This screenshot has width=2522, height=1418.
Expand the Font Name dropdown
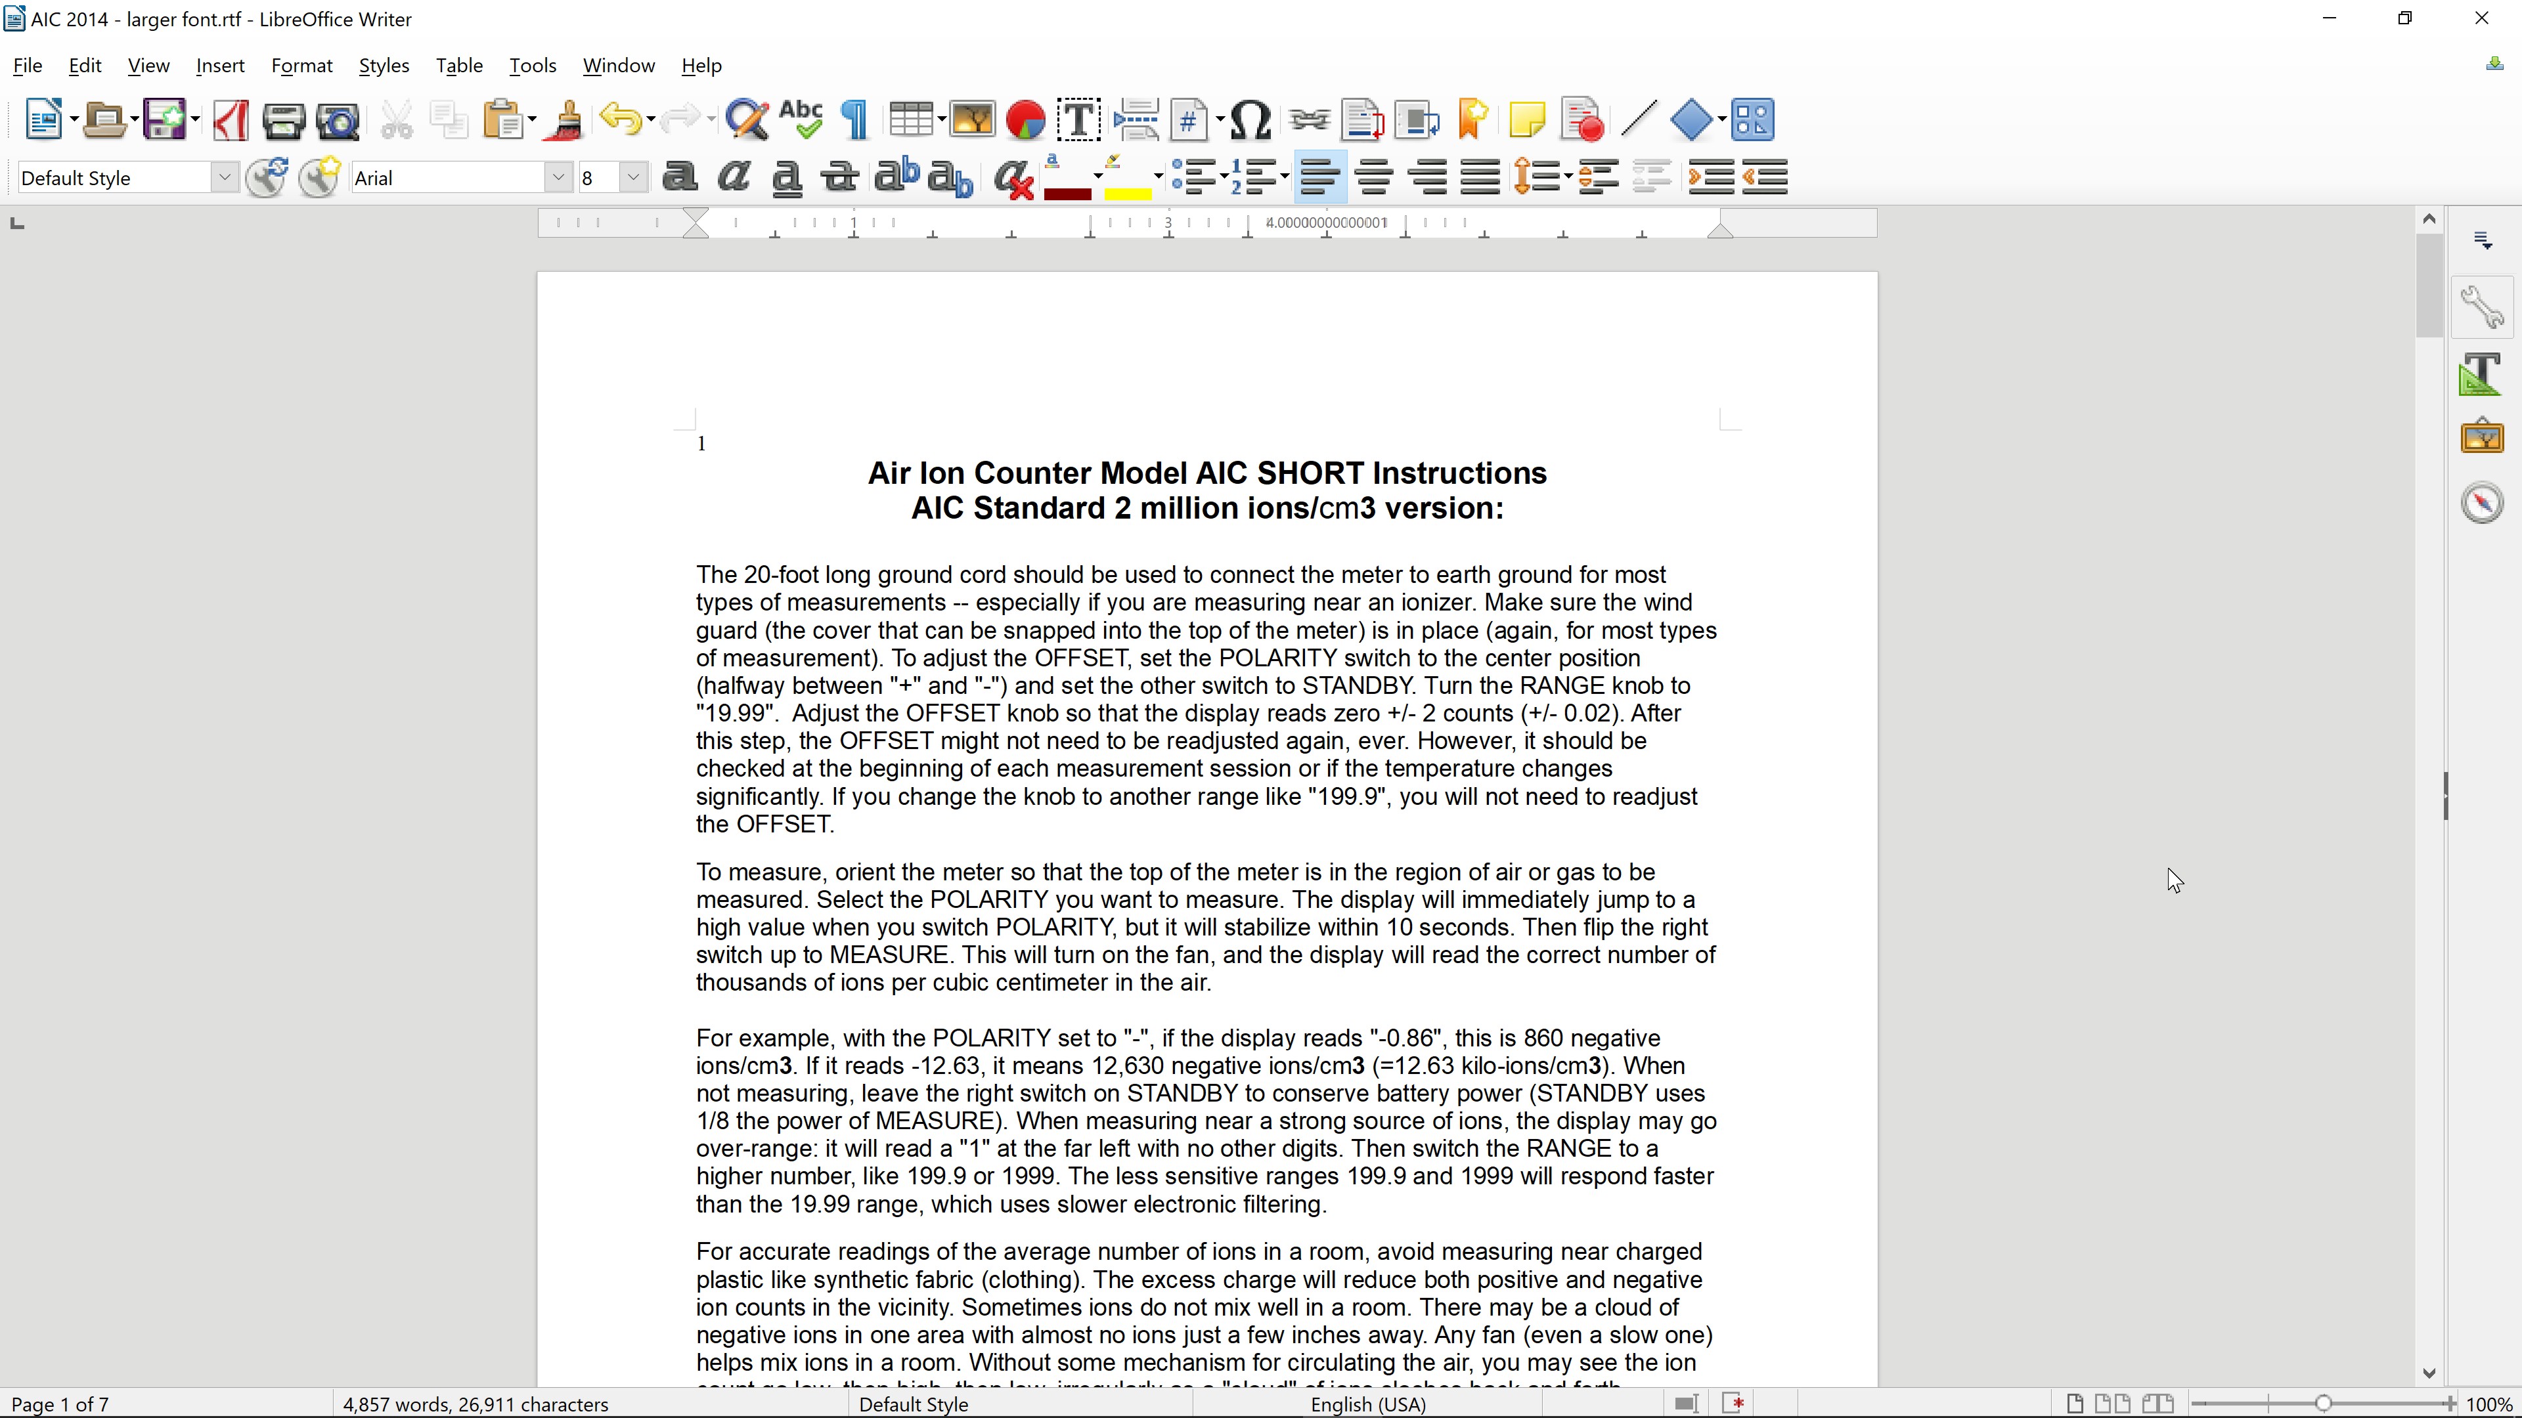(558, 177)
